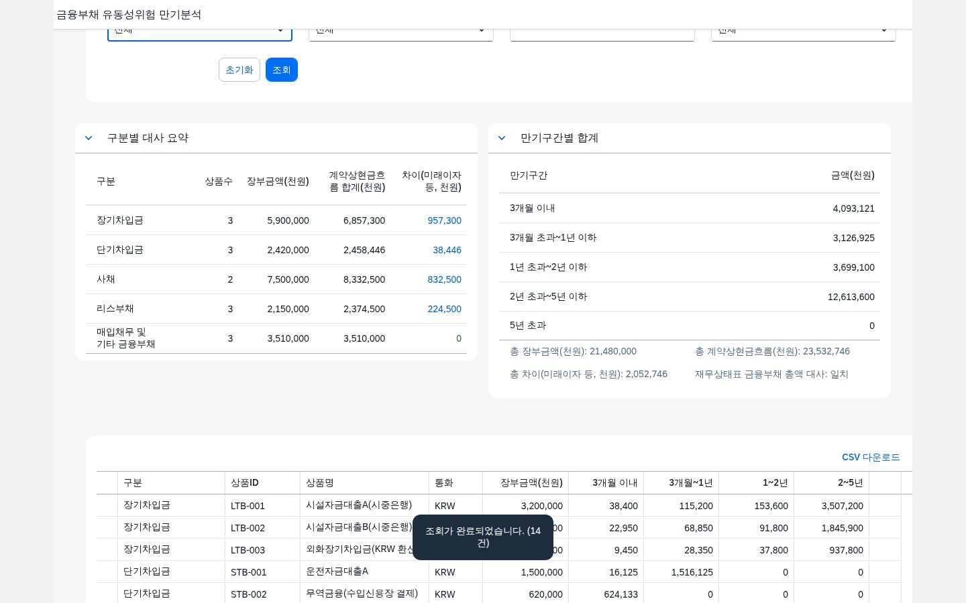
Task: Dismiss the 조회가 완료되었습니다 toast message
Action: coord(483,537)
